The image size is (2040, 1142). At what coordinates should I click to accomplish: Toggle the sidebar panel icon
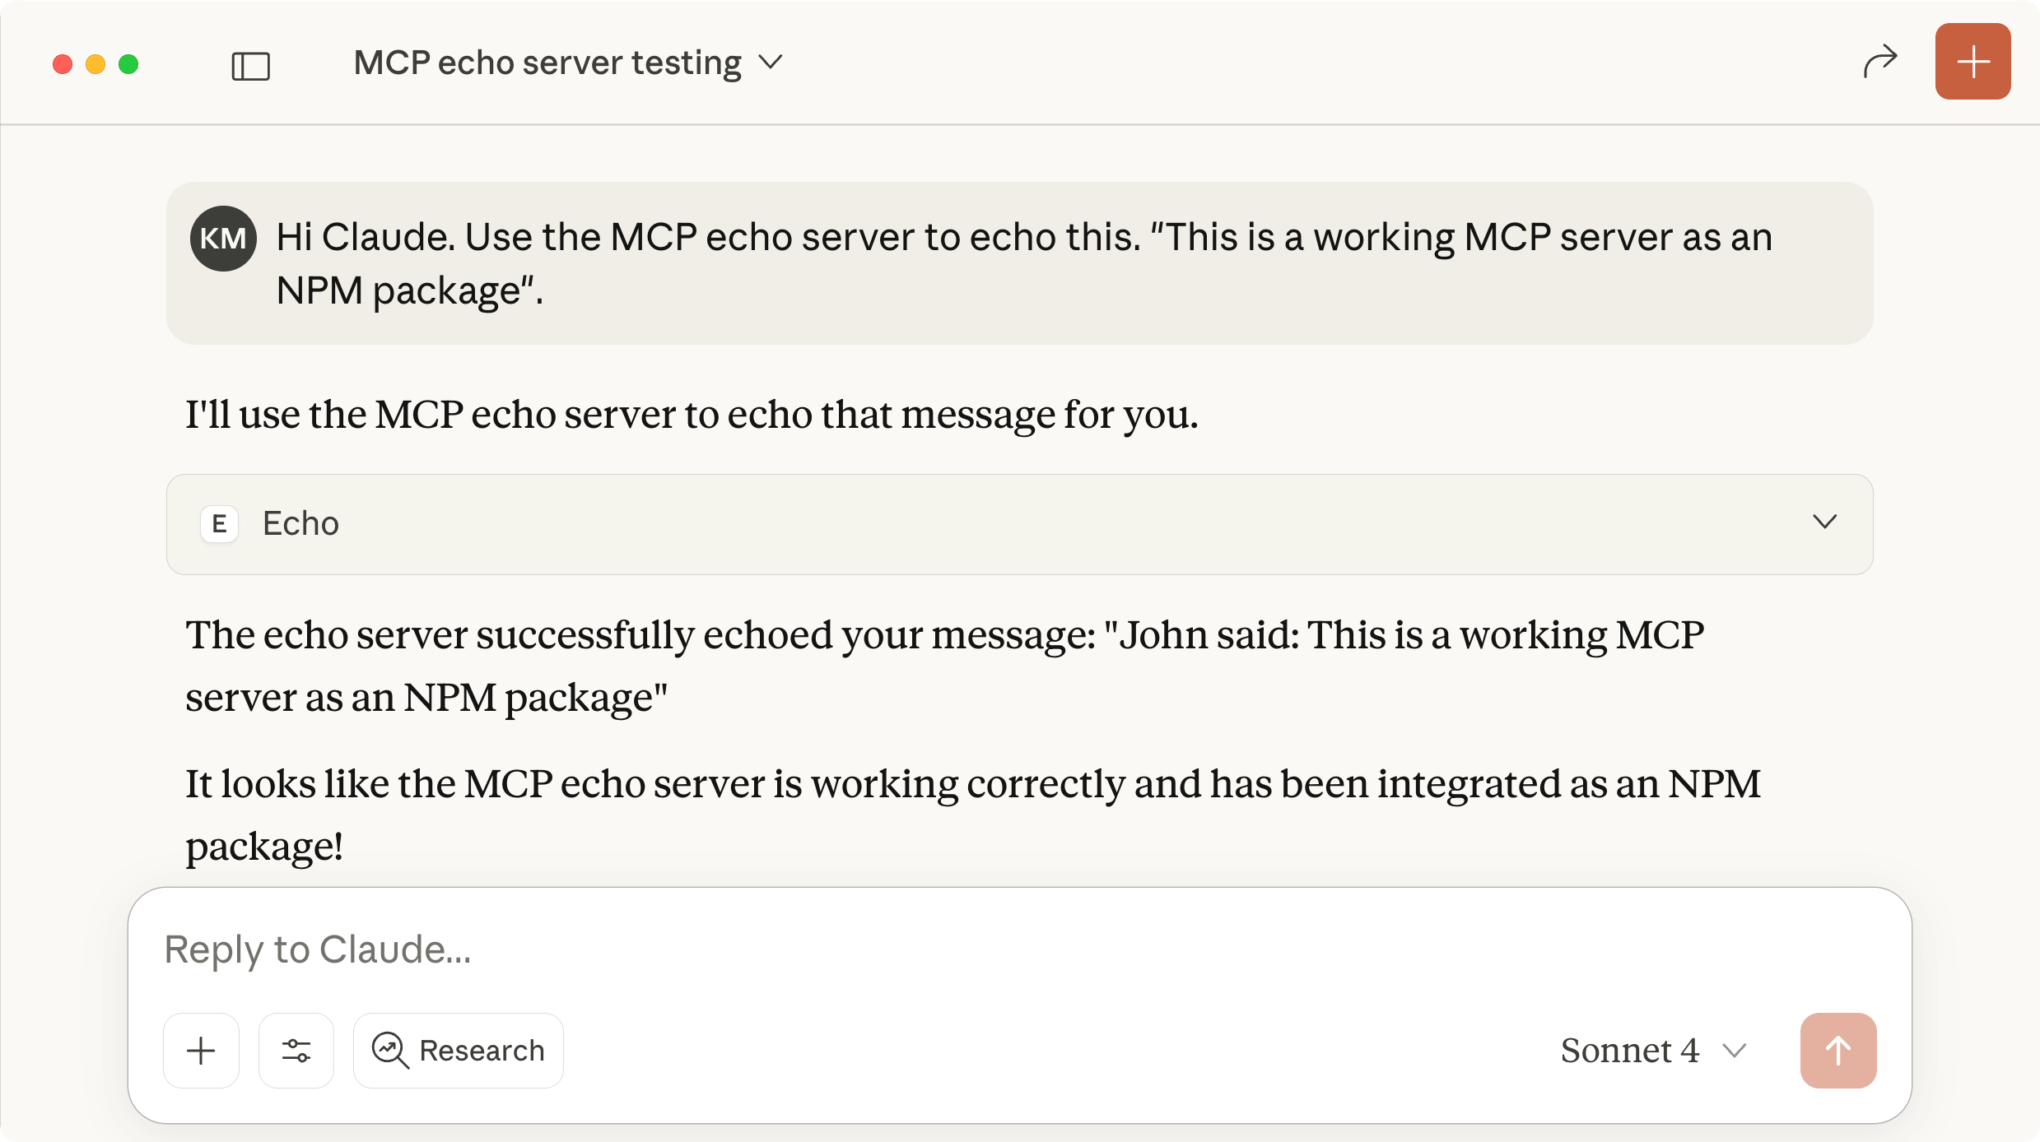[250, 65]
